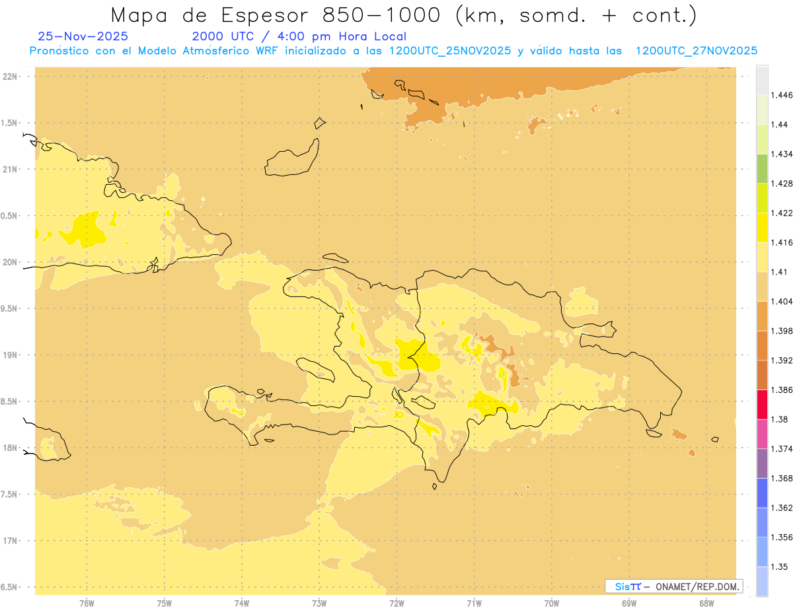This screenshot has width=793, height=612.
Task: Click the 19N latitude label
Action: [9, 355]
